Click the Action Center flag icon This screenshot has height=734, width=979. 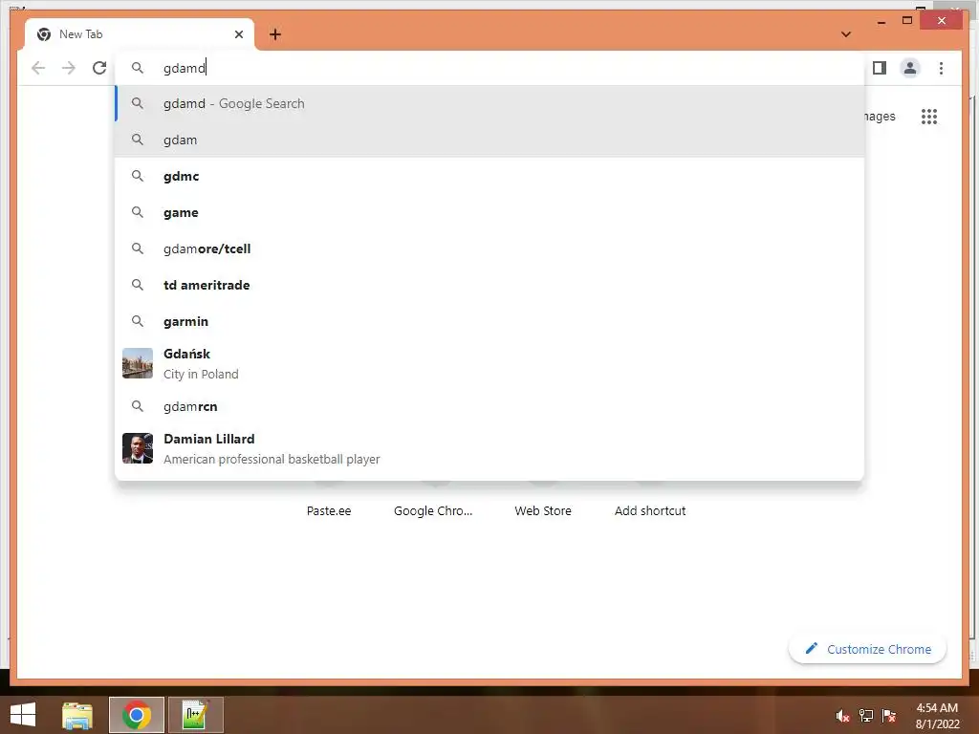click(888, 716)
